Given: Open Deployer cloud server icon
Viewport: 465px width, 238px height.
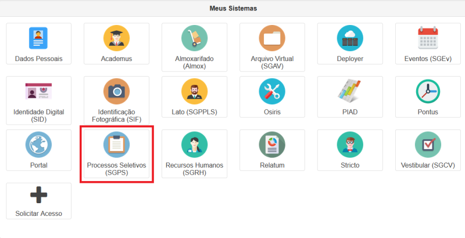Looking at the screenshot, I should 350,39.
